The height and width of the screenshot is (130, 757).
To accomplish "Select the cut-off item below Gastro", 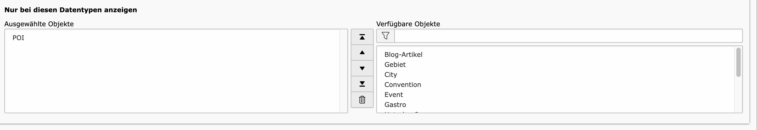I will [x=556, y=112].
